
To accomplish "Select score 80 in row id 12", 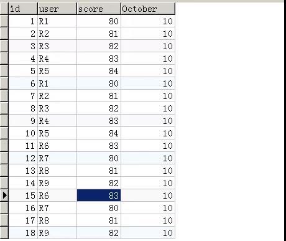I will pos(99,158).
